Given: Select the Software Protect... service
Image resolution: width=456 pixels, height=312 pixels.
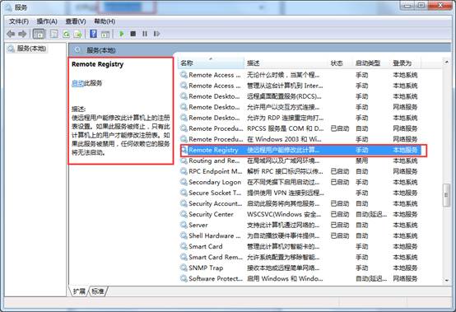Looking at the screenshot, I should coord(216,278).
